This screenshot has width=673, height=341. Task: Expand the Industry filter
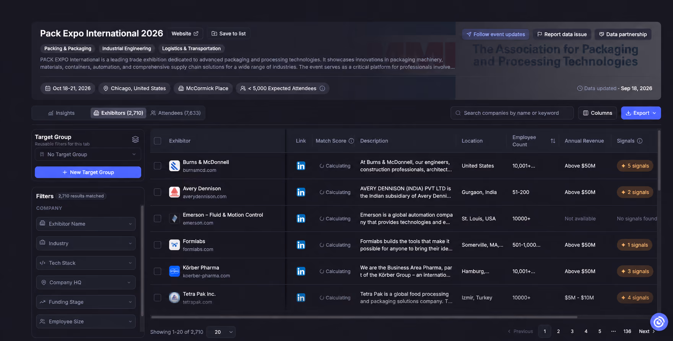tap(86, 243)
